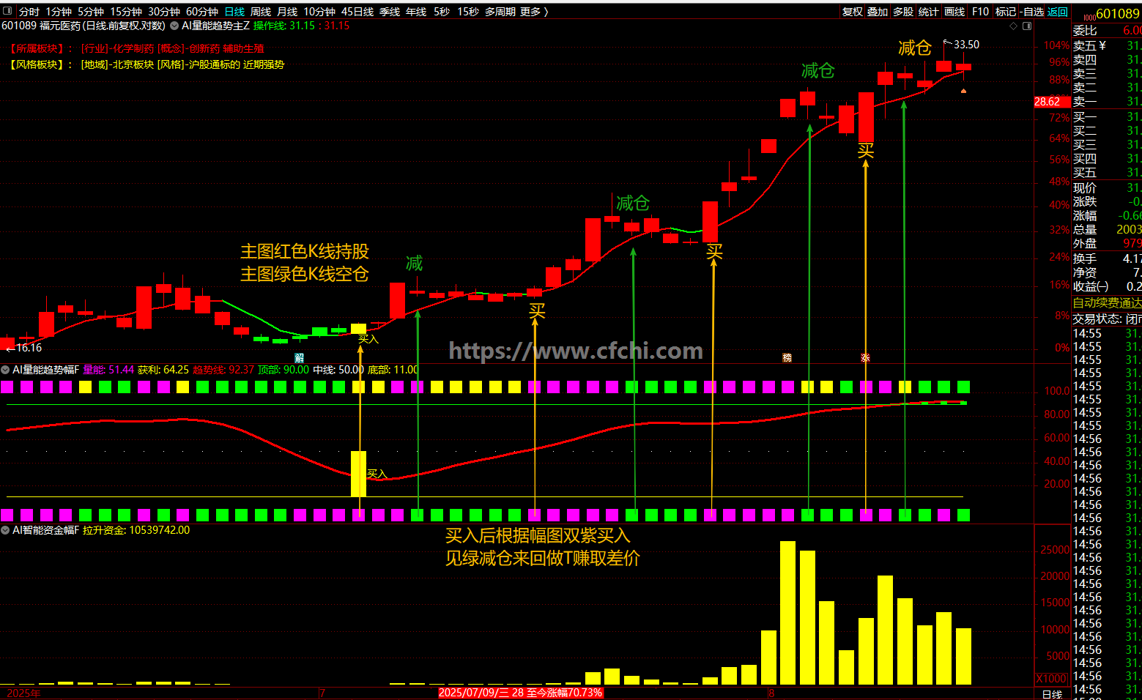Image resolution: width=1142 pixels, height=700 pixels.
Task: Click the 交易状态 row in the side panel
Action: (1107, 319)
